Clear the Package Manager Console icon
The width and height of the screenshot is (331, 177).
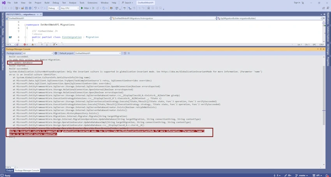[x=125, y=53]
